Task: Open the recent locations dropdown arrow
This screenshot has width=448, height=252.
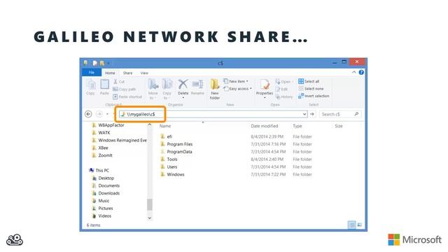Action: tap(107, 114)
